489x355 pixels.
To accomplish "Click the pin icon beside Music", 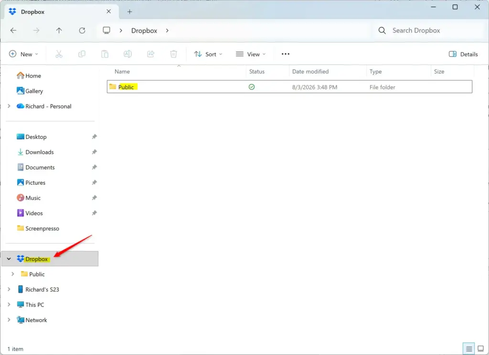I will pyautogui.click(x=94, y=198).
